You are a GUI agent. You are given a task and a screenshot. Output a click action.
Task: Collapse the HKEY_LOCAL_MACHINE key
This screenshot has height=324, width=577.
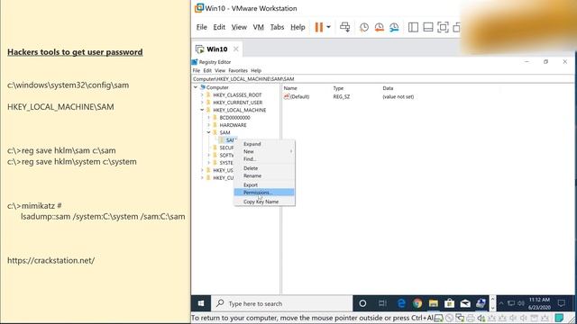click(202, 110)
